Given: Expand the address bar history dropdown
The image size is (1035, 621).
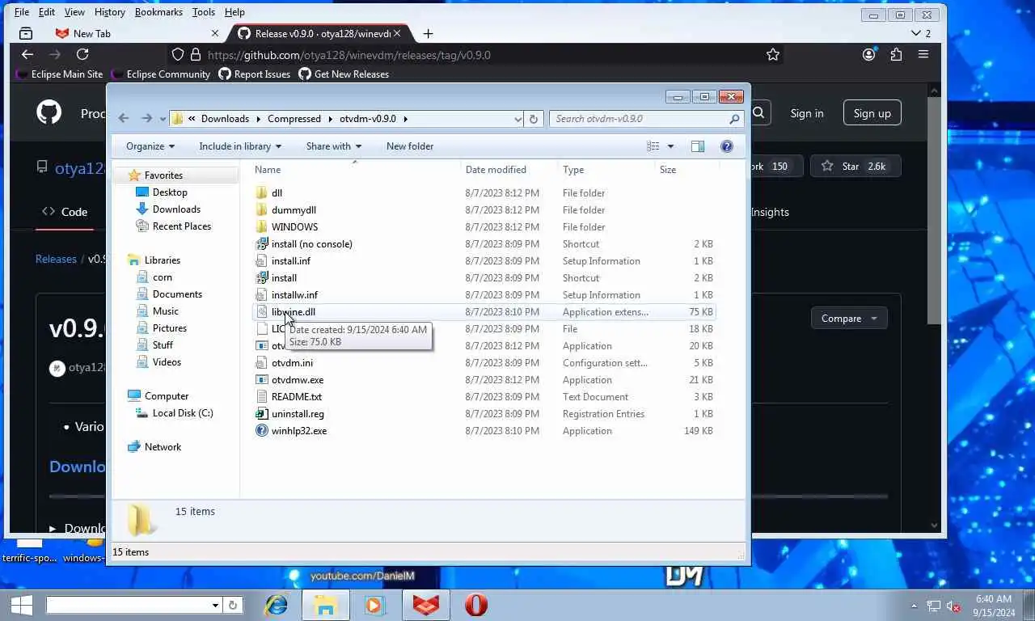Looking at the screenshot, I should 517,119.
